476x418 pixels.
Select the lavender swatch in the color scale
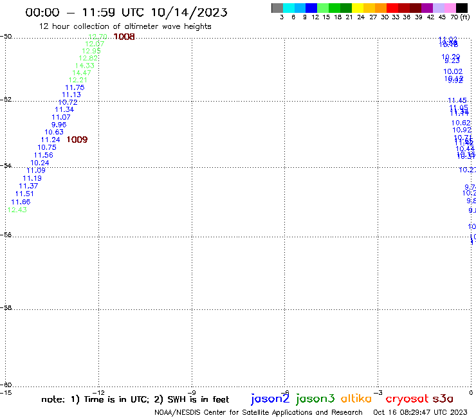point(438,8)
